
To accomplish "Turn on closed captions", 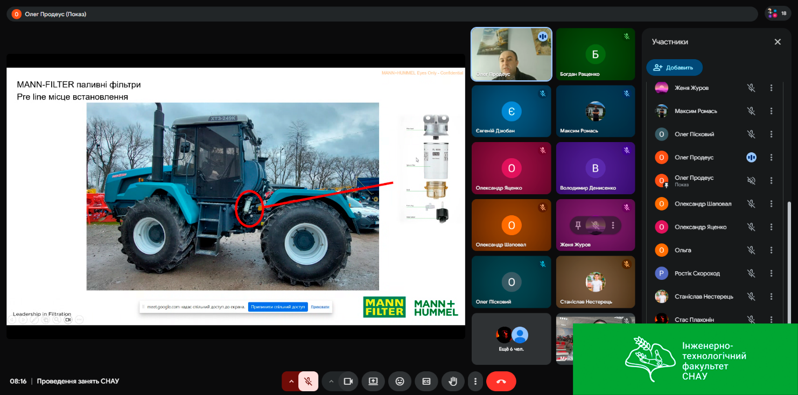I will pyautogui.click(x=426, y=381).
